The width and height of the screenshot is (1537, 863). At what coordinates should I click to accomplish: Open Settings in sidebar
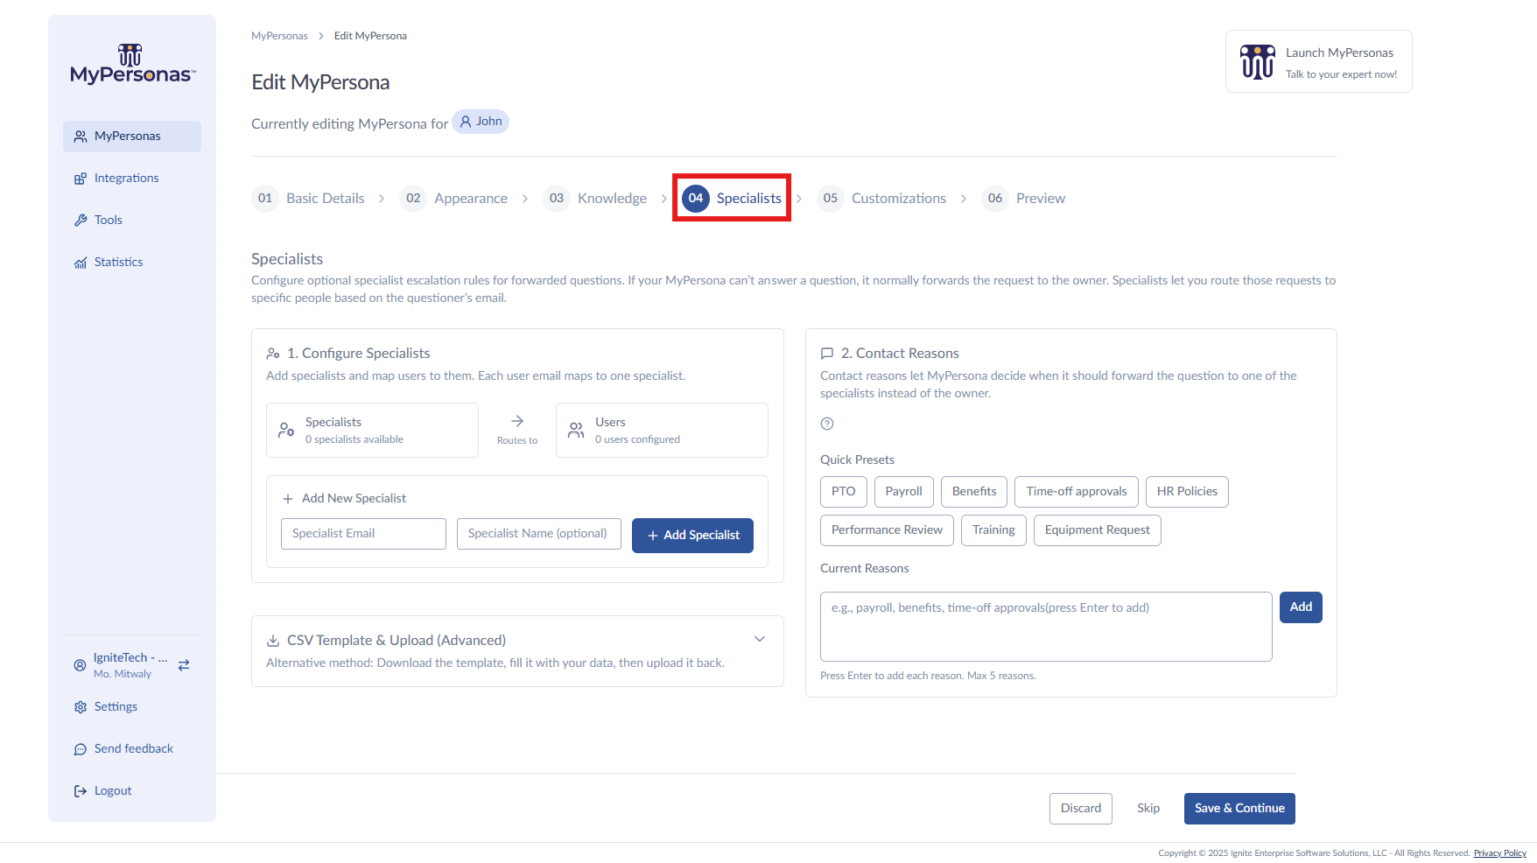tap(132, 707)
